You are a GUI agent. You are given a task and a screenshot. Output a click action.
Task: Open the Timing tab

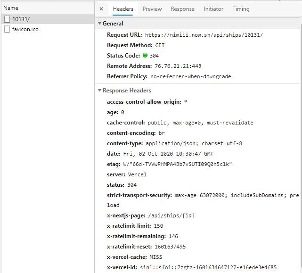(x=241, y=9)
